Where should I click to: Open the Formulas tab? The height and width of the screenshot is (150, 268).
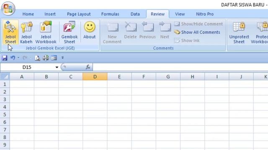pos(110,14)
